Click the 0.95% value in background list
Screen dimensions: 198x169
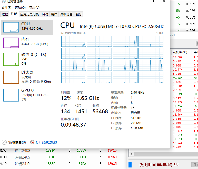[x=190, y=11]
